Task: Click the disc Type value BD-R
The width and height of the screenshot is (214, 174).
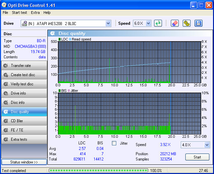Action: tap(41, 41)
